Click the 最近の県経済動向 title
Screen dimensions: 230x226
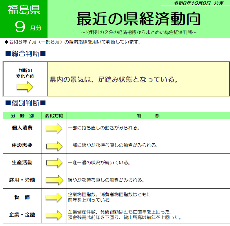pyautogui.click(x=139, y=19)
